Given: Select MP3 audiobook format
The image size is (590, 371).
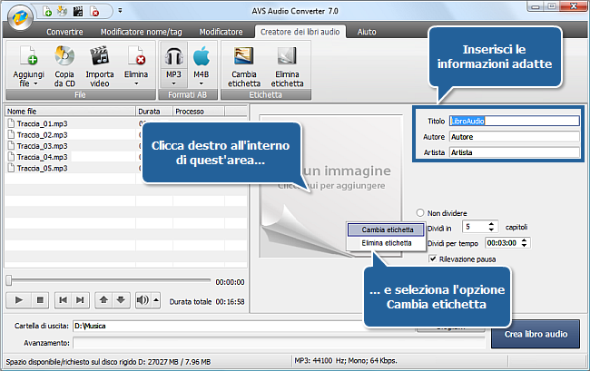Looking at the screenshot, I should [x=173, y=56].
